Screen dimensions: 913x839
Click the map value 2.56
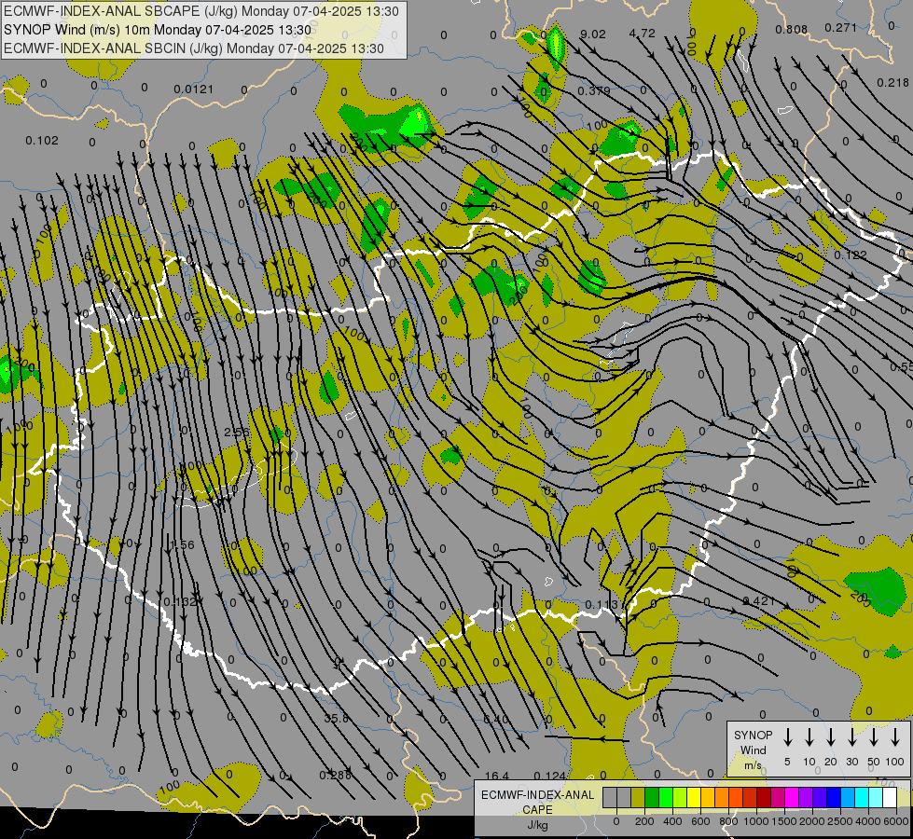[236, 432]
